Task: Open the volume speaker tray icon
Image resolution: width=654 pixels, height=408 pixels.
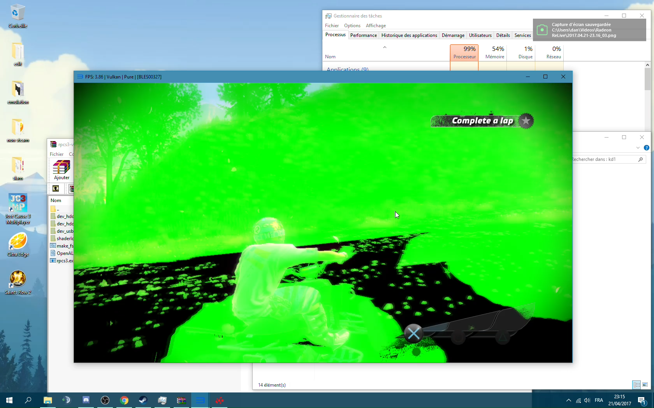Action: [587, 400]
